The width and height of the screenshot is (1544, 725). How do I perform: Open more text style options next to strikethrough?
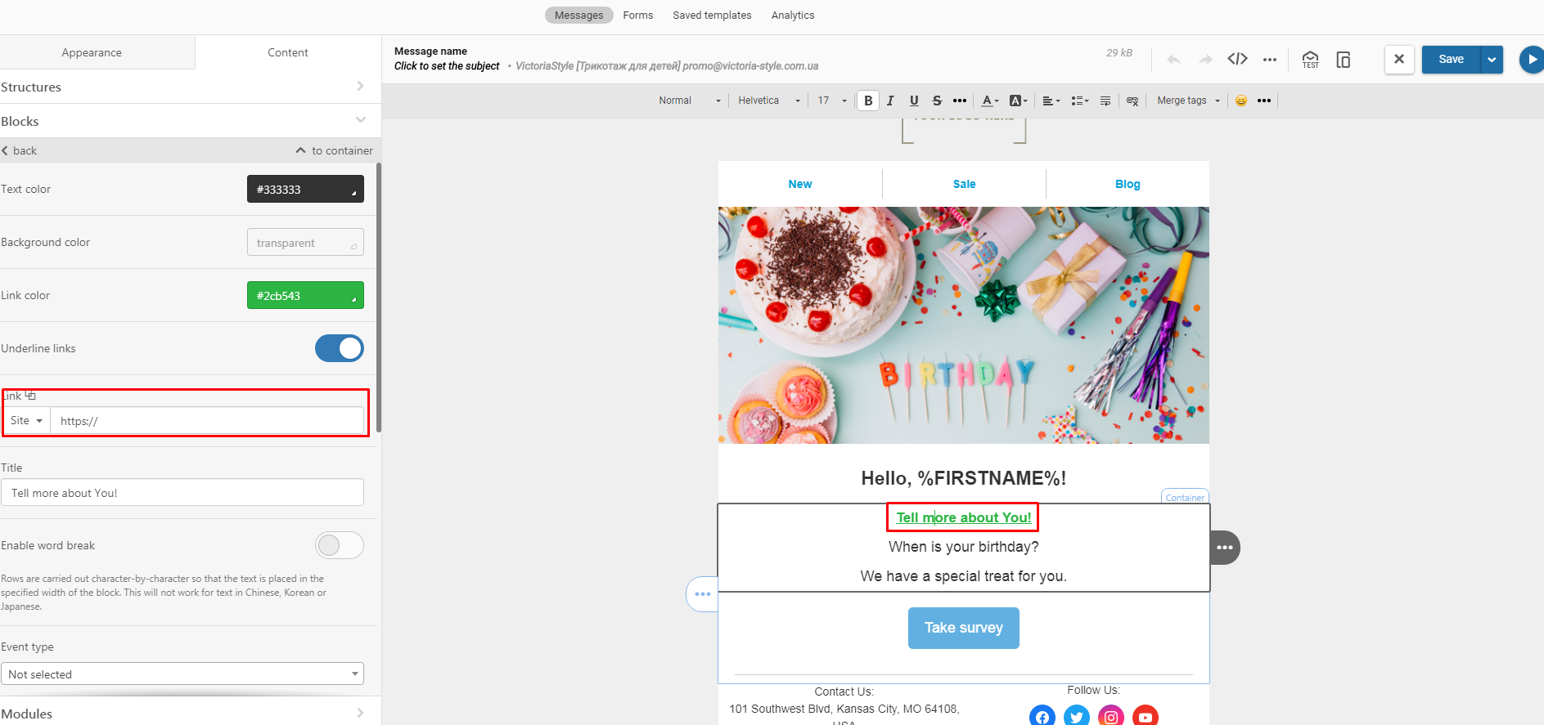[x=960, y=101]
